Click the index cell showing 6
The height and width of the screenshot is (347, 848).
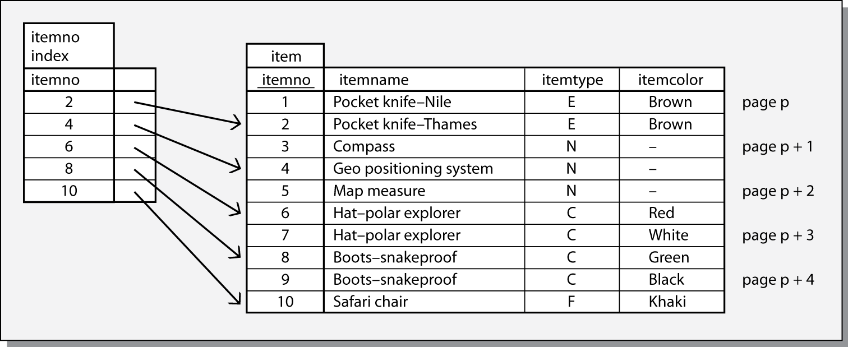[x=68, y=146]
